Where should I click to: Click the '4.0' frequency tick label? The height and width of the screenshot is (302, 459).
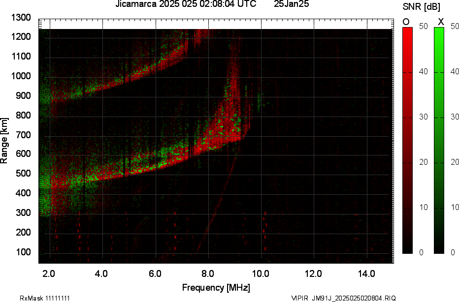click(x=101, y=274)
